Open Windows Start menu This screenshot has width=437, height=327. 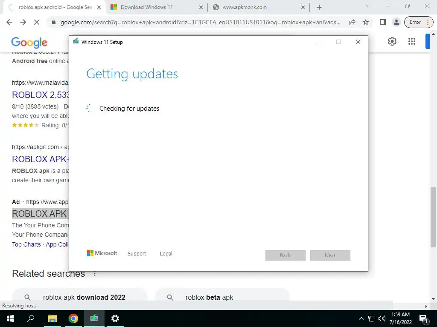(10, 318)
